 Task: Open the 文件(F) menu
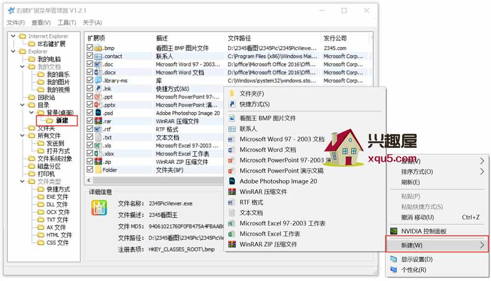[x=16, y=23]
